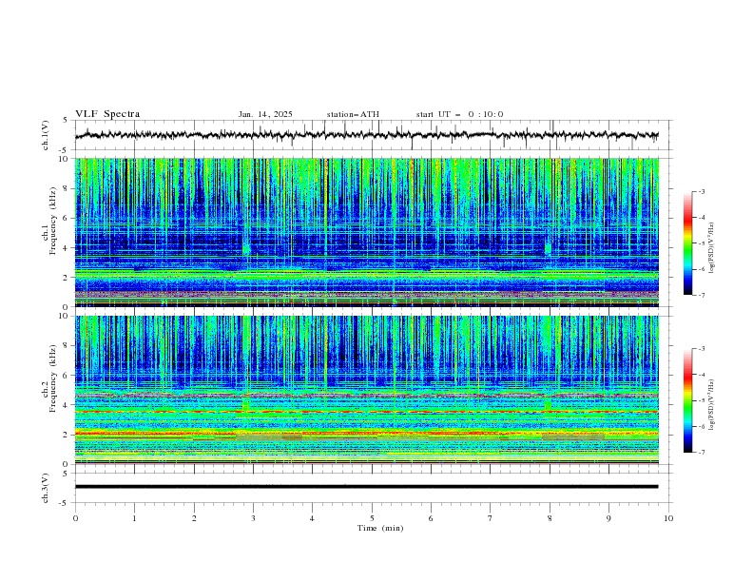Click the "-7" tick on upper colorbar

pos(701,295)
